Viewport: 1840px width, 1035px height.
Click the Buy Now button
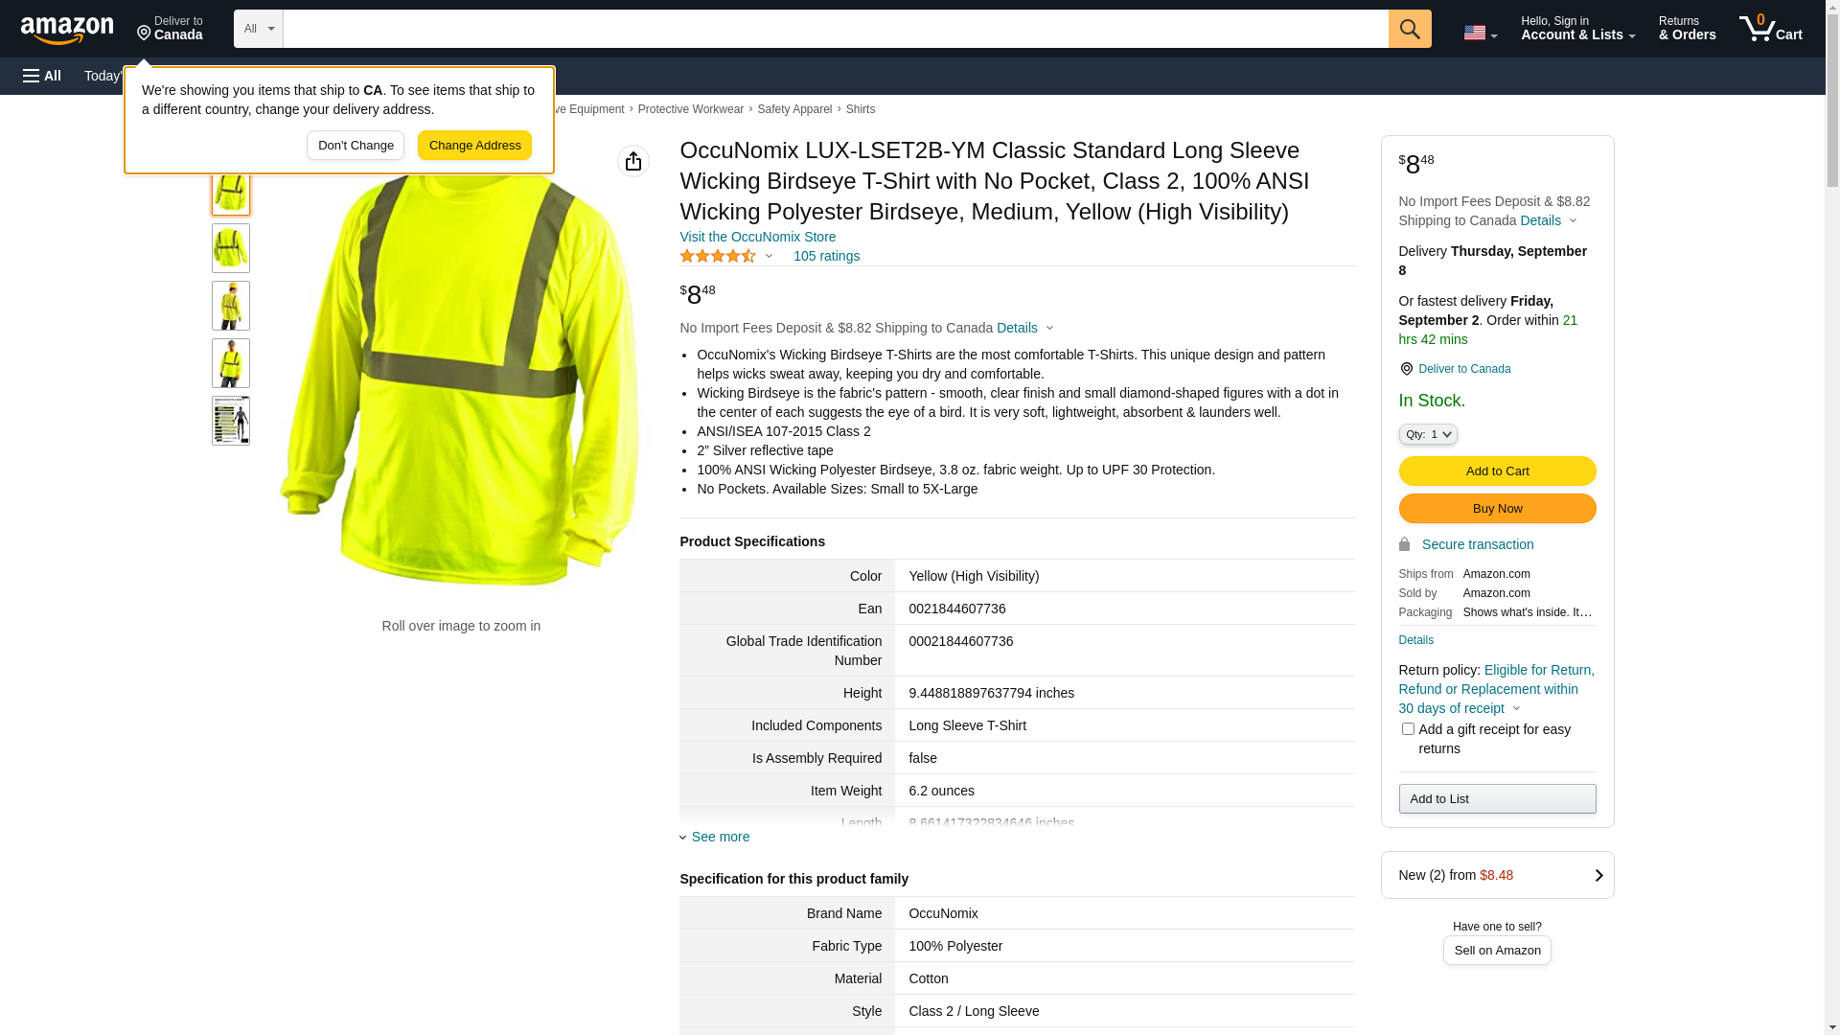click(x=1496, y=508)
